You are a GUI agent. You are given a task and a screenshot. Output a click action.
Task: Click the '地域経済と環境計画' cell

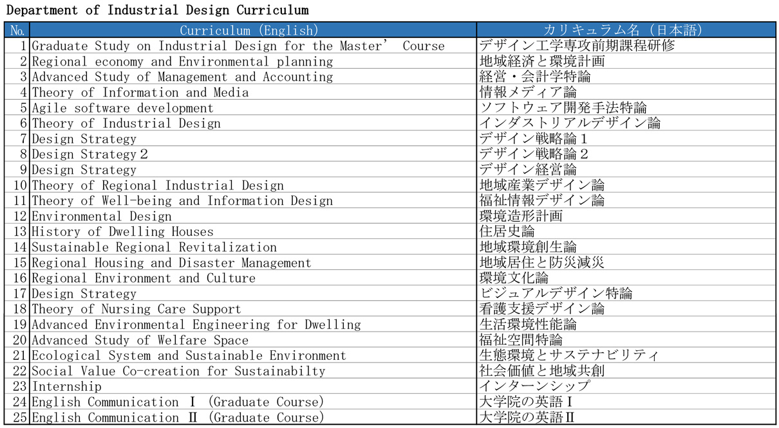coord(626,61)
